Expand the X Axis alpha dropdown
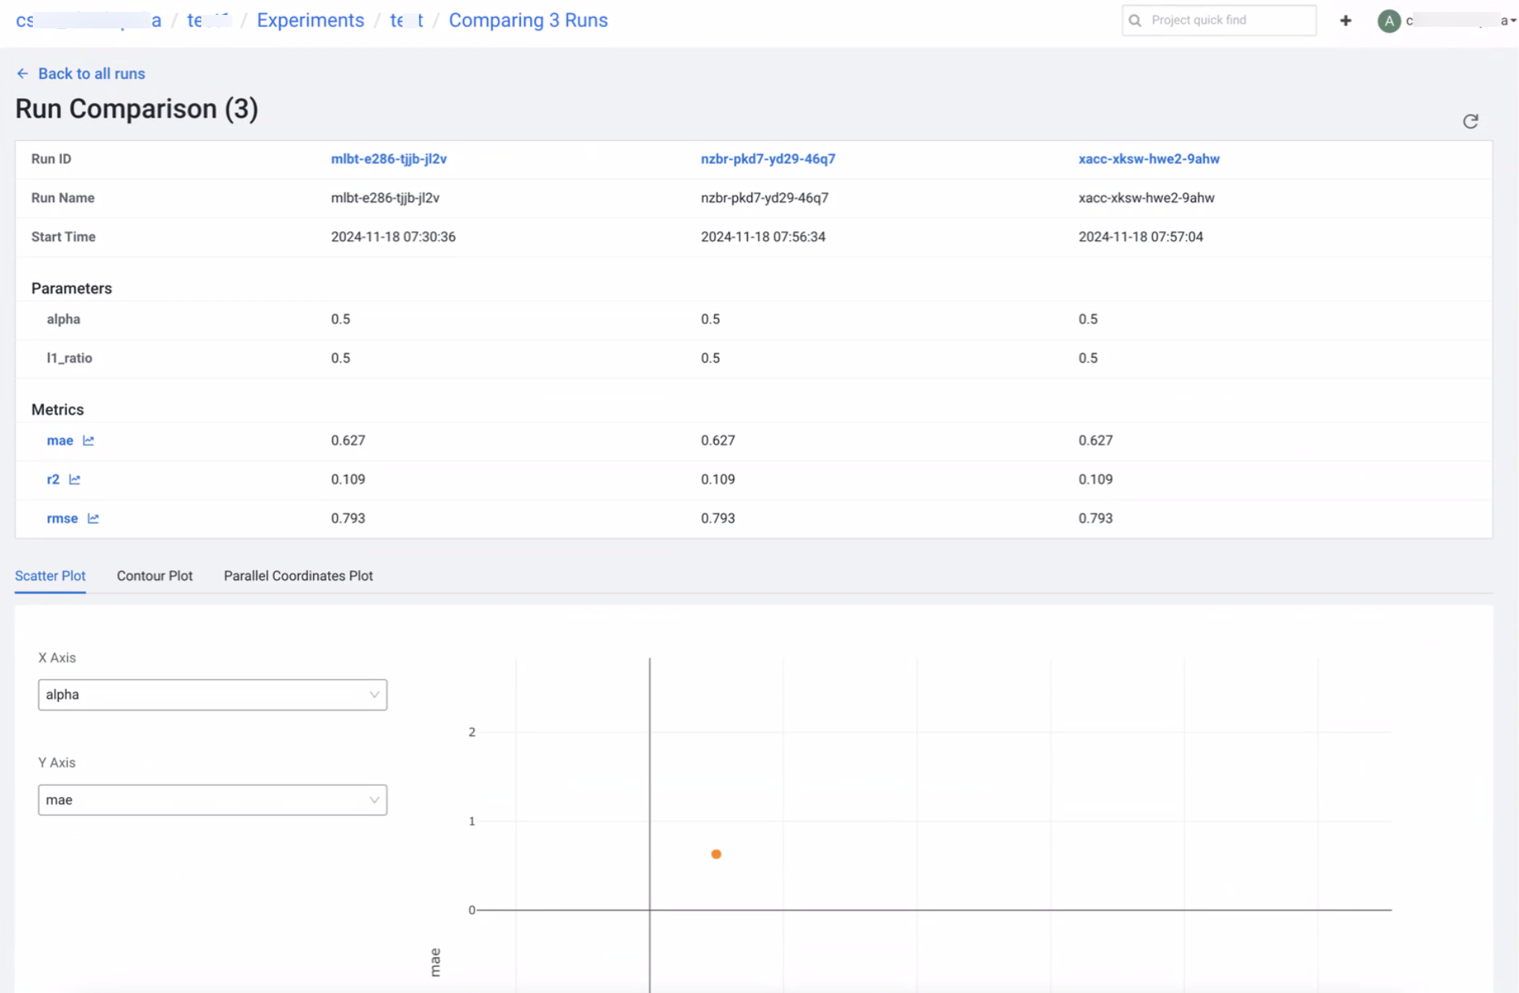The height and width of the screenshot is (993, 1519). click(212, 695)
